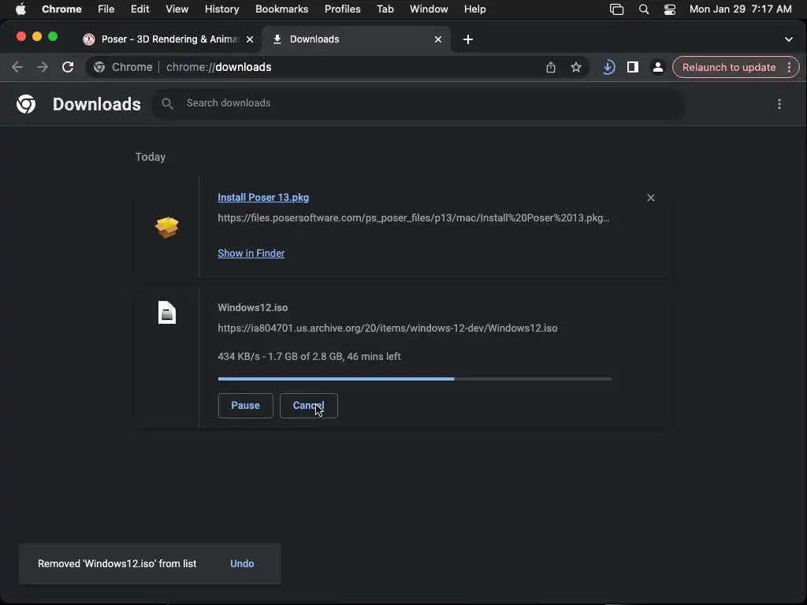The height and width of the screenshot is (605, 807).
Task: Open Control Center in menu bar
Action: click(x=670, y=9)
